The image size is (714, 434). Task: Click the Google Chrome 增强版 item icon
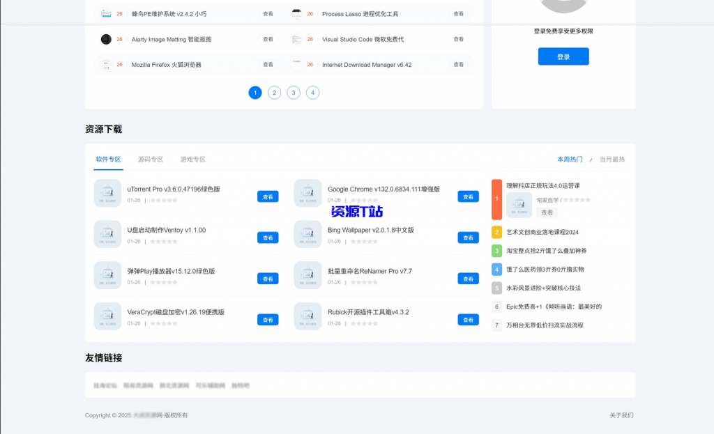[x=307, y=193]
